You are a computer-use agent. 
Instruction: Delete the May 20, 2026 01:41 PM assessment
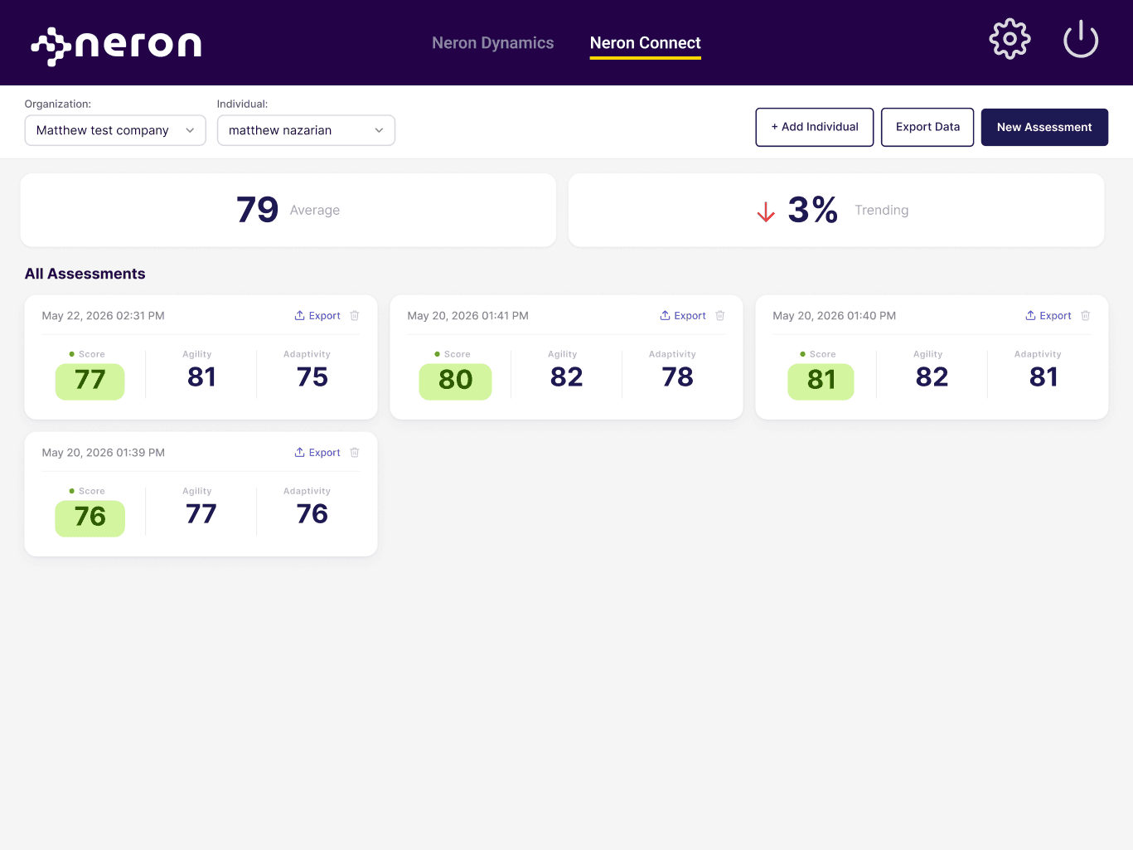point(720,316)
